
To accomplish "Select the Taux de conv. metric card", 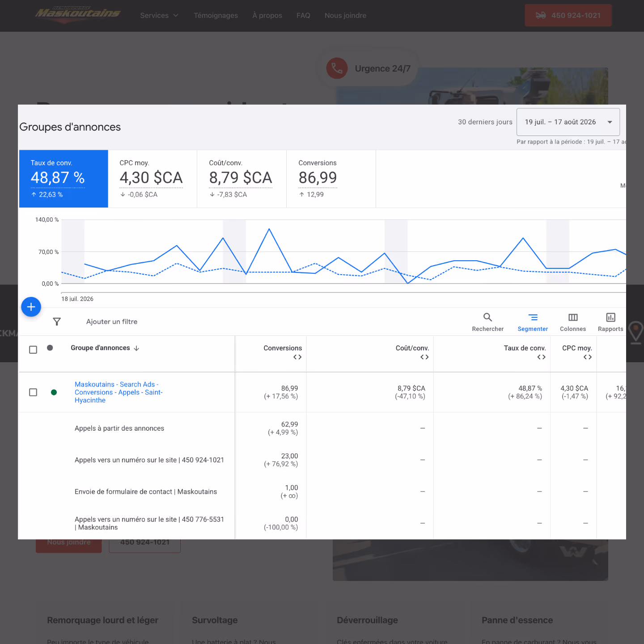I will [64, 179].
